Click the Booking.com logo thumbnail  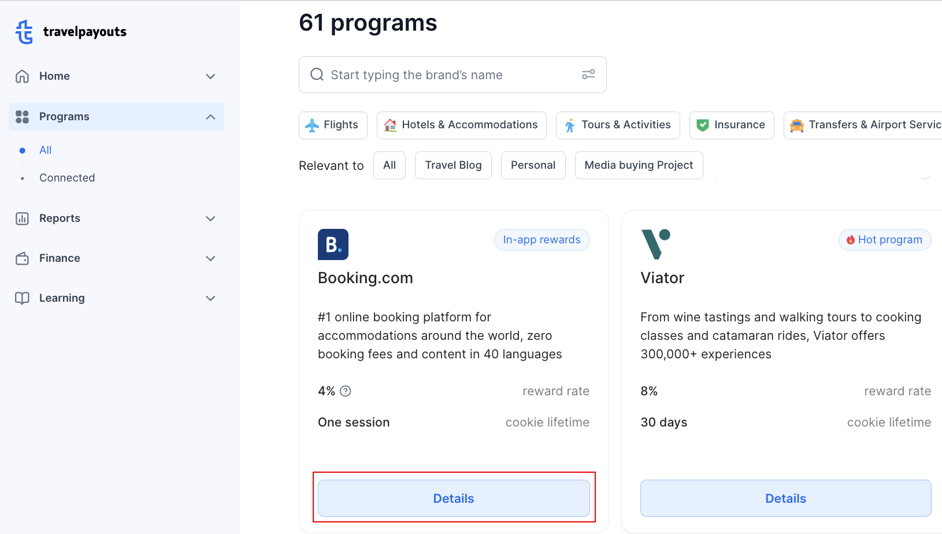tap(333, 244)
